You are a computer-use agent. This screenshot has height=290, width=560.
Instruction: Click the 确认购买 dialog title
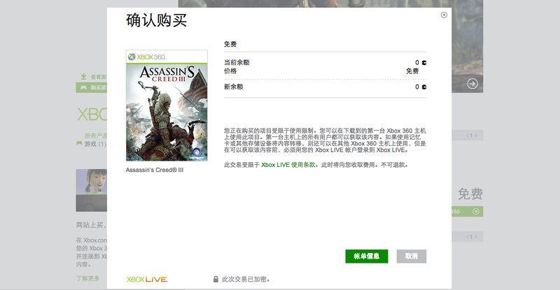156,21
